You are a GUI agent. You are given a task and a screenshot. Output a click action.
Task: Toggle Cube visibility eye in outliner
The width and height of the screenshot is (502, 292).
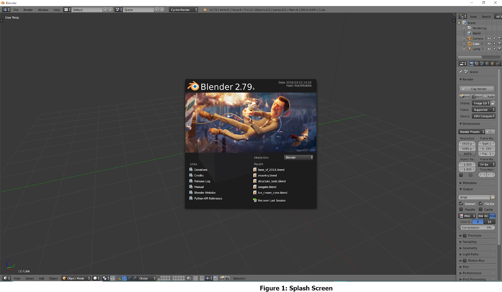(x=489, y=44)
